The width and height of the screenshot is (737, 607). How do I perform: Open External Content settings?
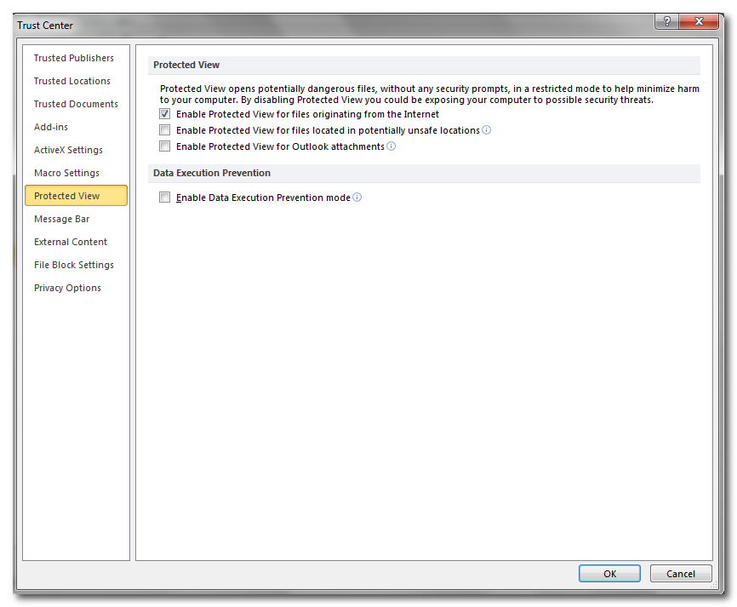pos(71,242)
